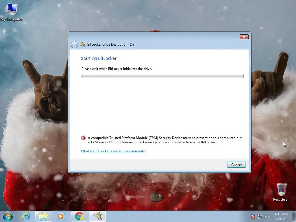Click the Show desktop button strip

pyautogui.click(x=294, y=216)
